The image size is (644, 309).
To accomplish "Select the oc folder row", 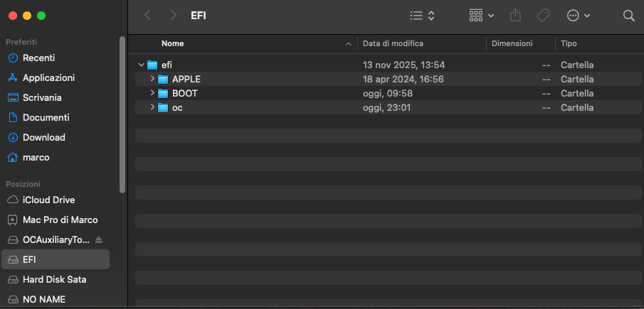I will tap(320, 107).
